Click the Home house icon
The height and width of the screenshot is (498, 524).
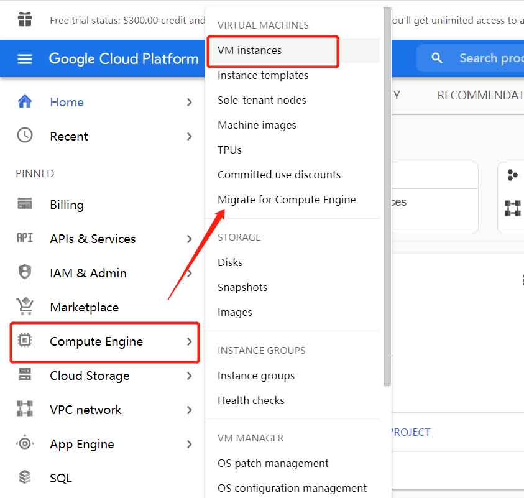(x=25, y=101)
